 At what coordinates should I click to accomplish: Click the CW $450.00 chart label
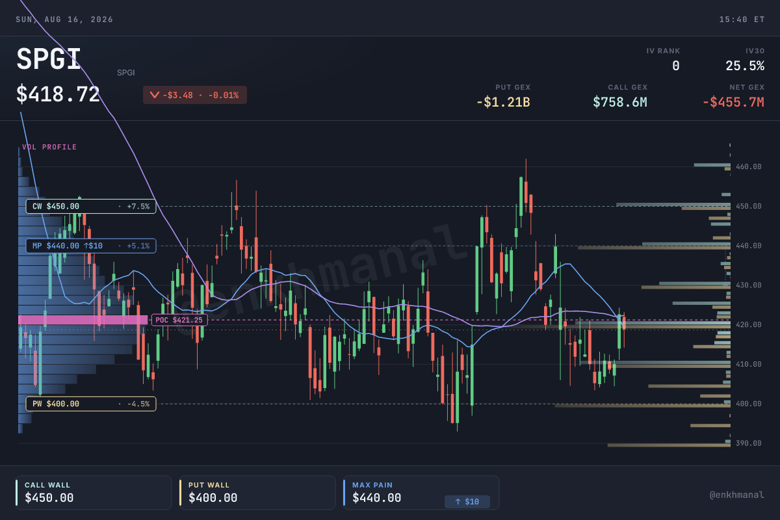tap(91, 207)
